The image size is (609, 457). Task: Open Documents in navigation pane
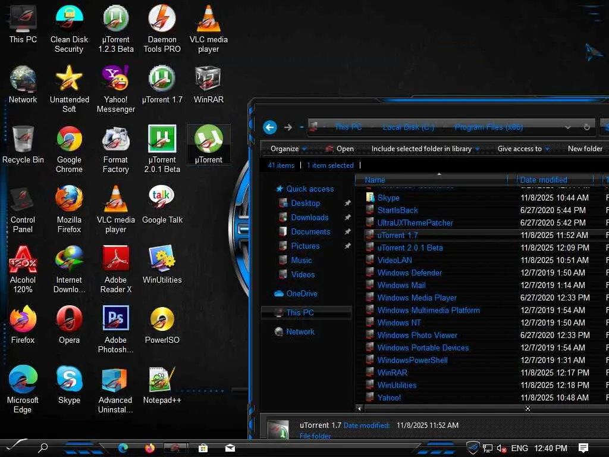305,232
